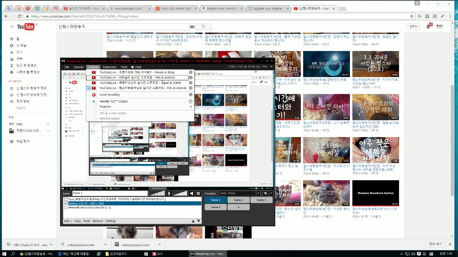The image size is (458, 257).
Task: Open settings gear for checked Pets & Animals output
Action: tap(191, 88)
